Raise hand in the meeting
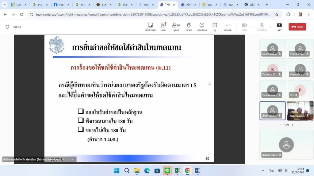This screenshot has width=314, height=176. [x=189, y=27]
